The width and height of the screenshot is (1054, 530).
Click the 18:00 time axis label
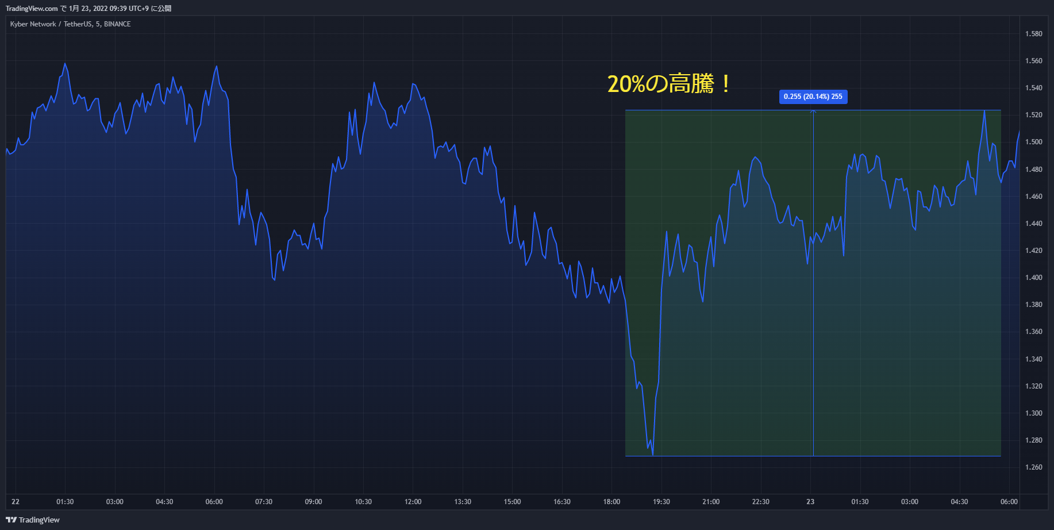point(612,502)
